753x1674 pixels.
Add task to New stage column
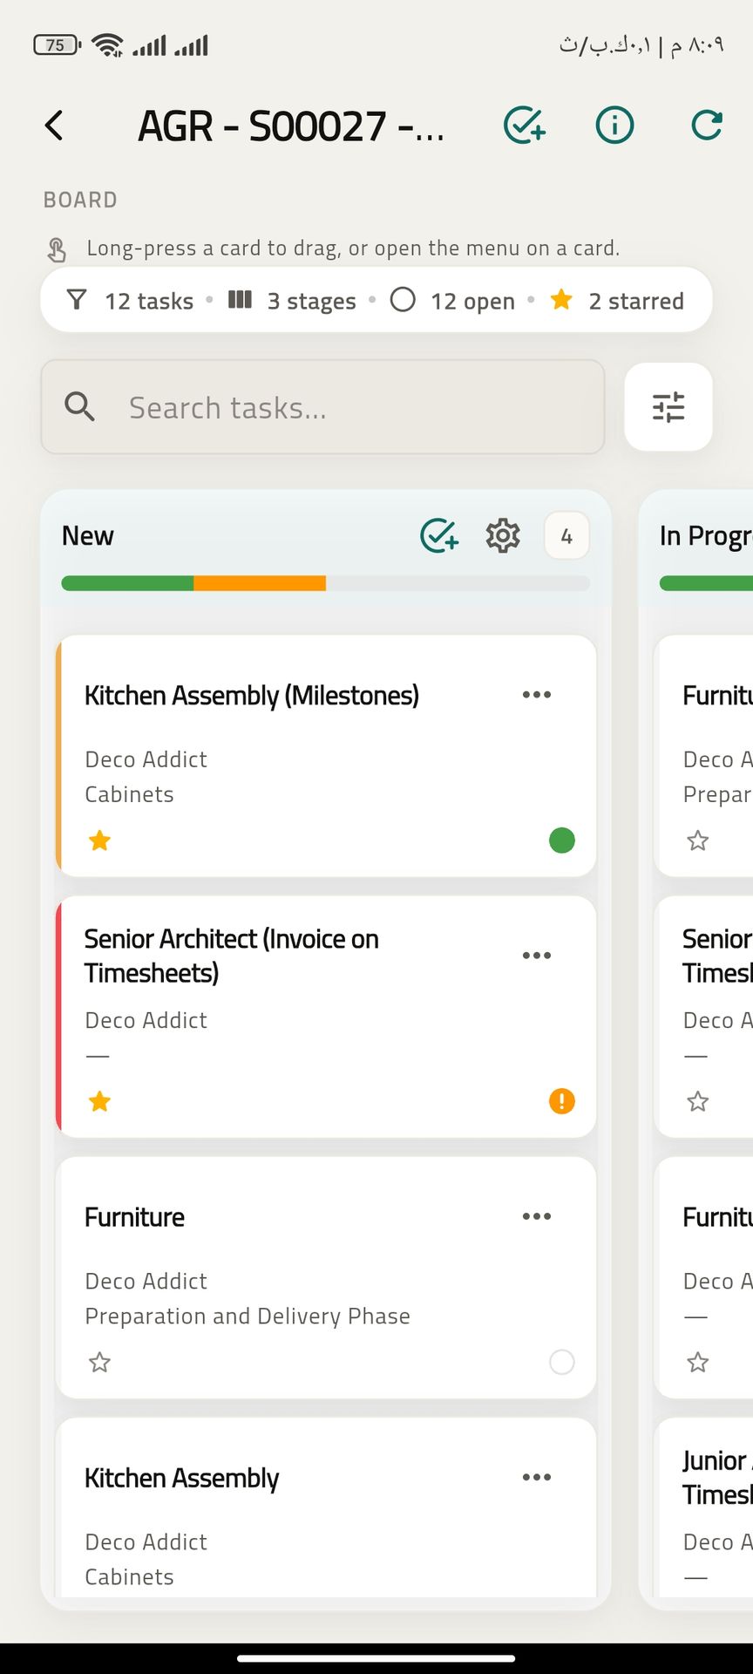pos(439,535)
